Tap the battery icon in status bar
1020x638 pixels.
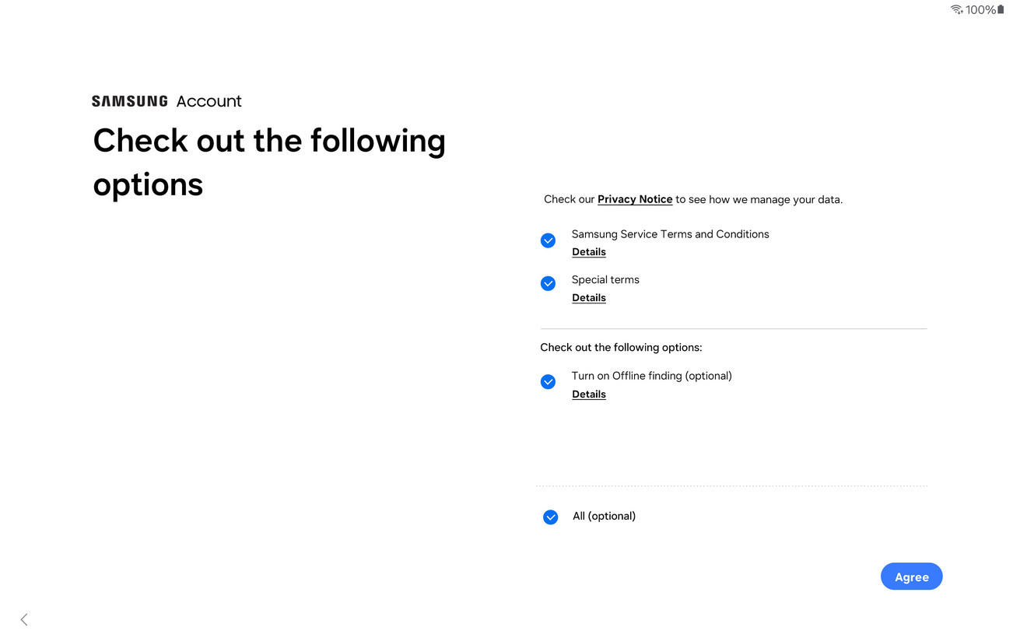tap(1001, 9)
